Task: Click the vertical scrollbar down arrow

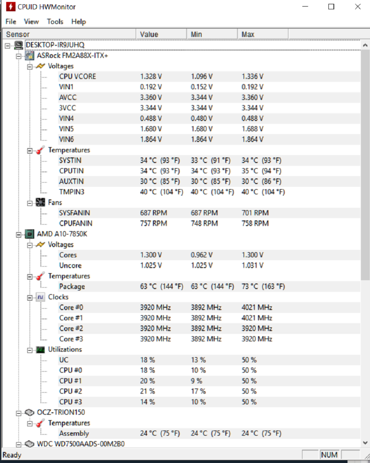Action: click(365, 443)
